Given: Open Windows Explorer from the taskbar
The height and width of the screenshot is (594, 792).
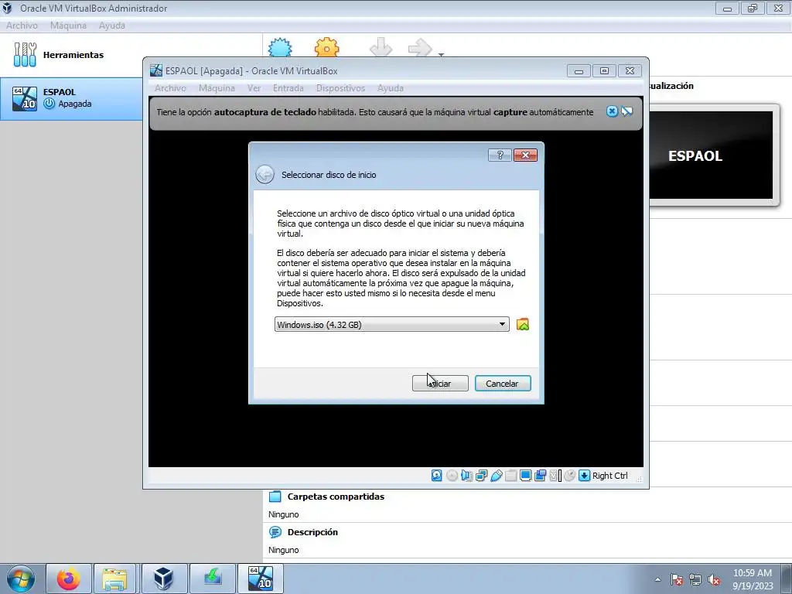Looking at the screenshot, I should coord(114,579).
